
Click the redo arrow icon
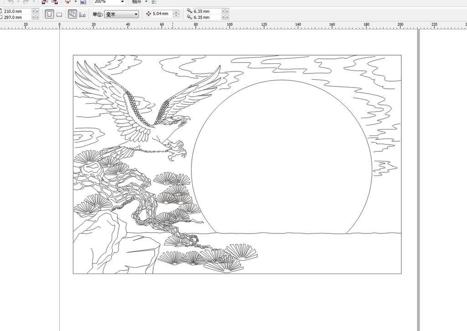click(x=26, y=2)
